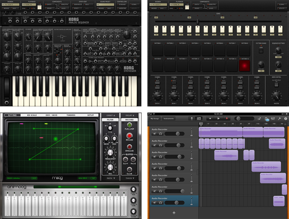This screenshot has width=289, height=219.
Task: Open the song settings wrench icon
Action: pyautogui.click(x=279, y=119)
